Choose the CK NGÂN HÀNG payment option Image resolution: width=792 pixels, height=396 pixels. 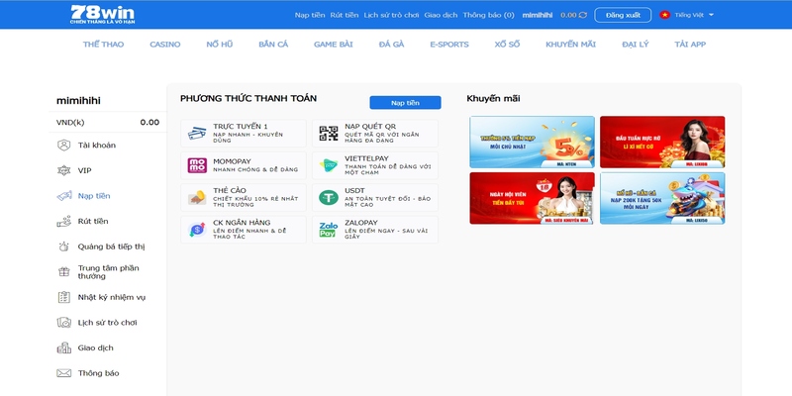pyautogui.click(x=245, y=229)
